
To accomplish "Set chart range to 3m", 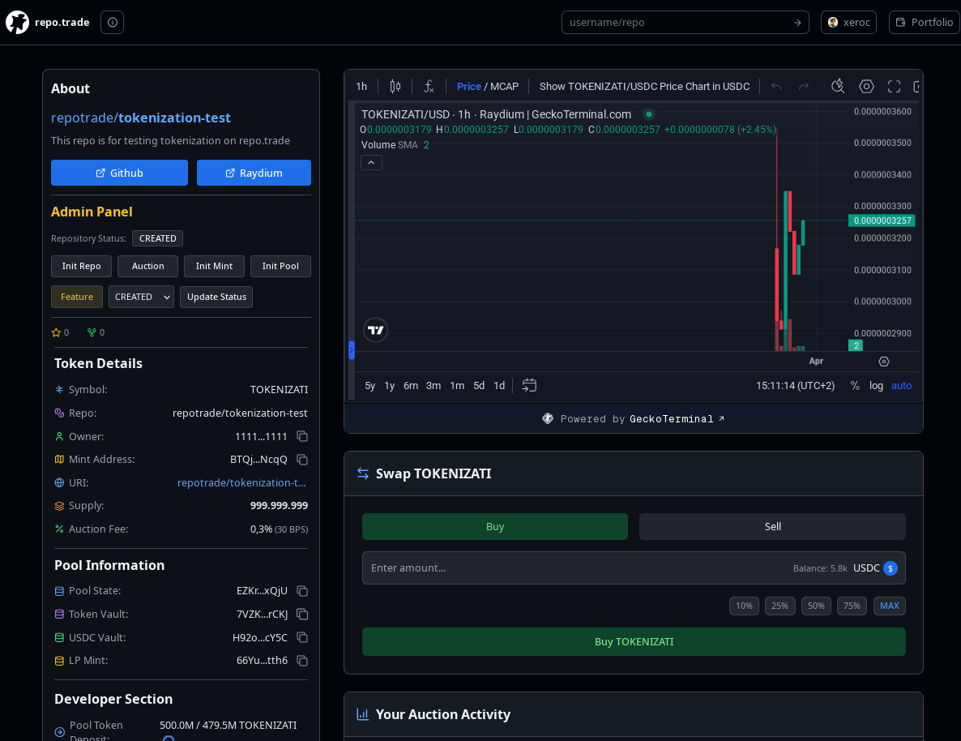I will click(x=434, y=385).
